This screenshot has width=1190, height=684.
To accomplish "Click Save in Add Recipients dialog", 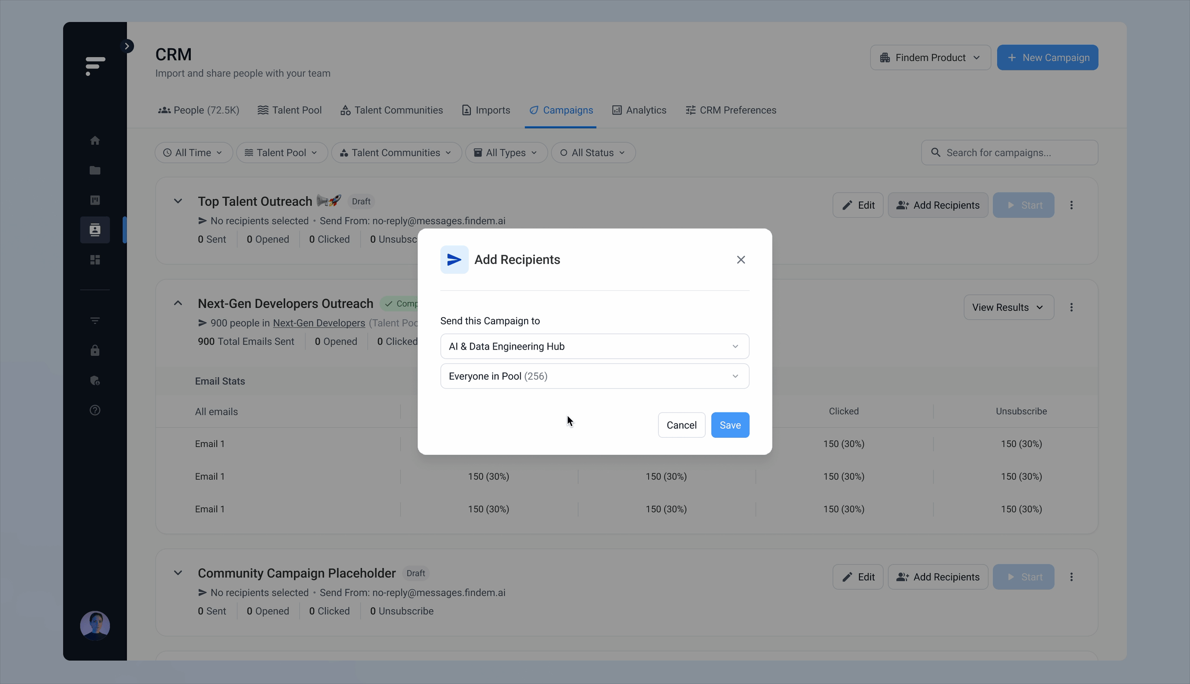I will click(730, 425).
